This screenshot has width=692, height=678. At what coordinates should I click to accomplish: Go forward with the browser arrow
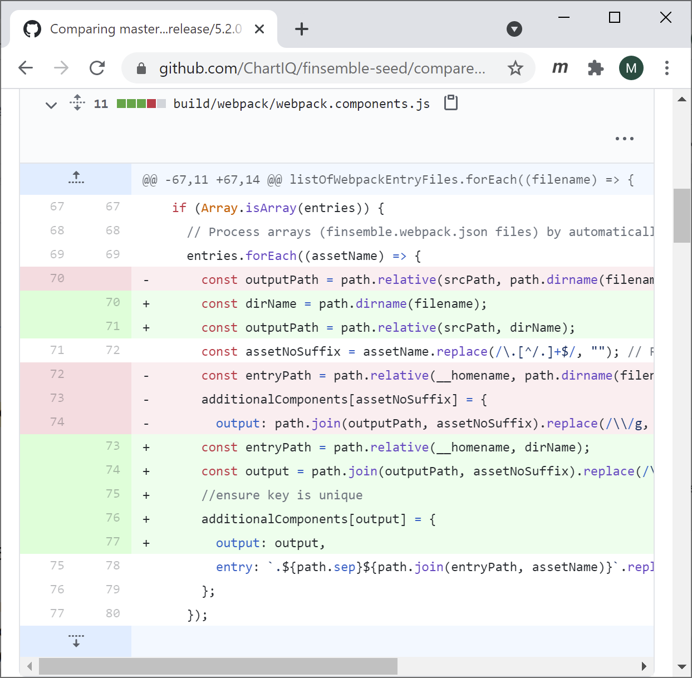[61, 68]
